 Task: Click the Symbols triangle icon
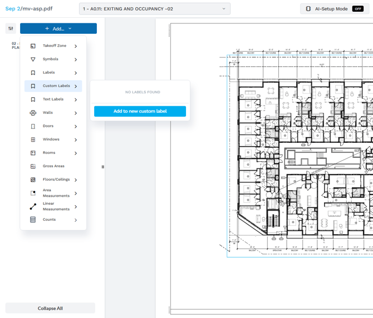pyautogui.click(x=33, y=59)
